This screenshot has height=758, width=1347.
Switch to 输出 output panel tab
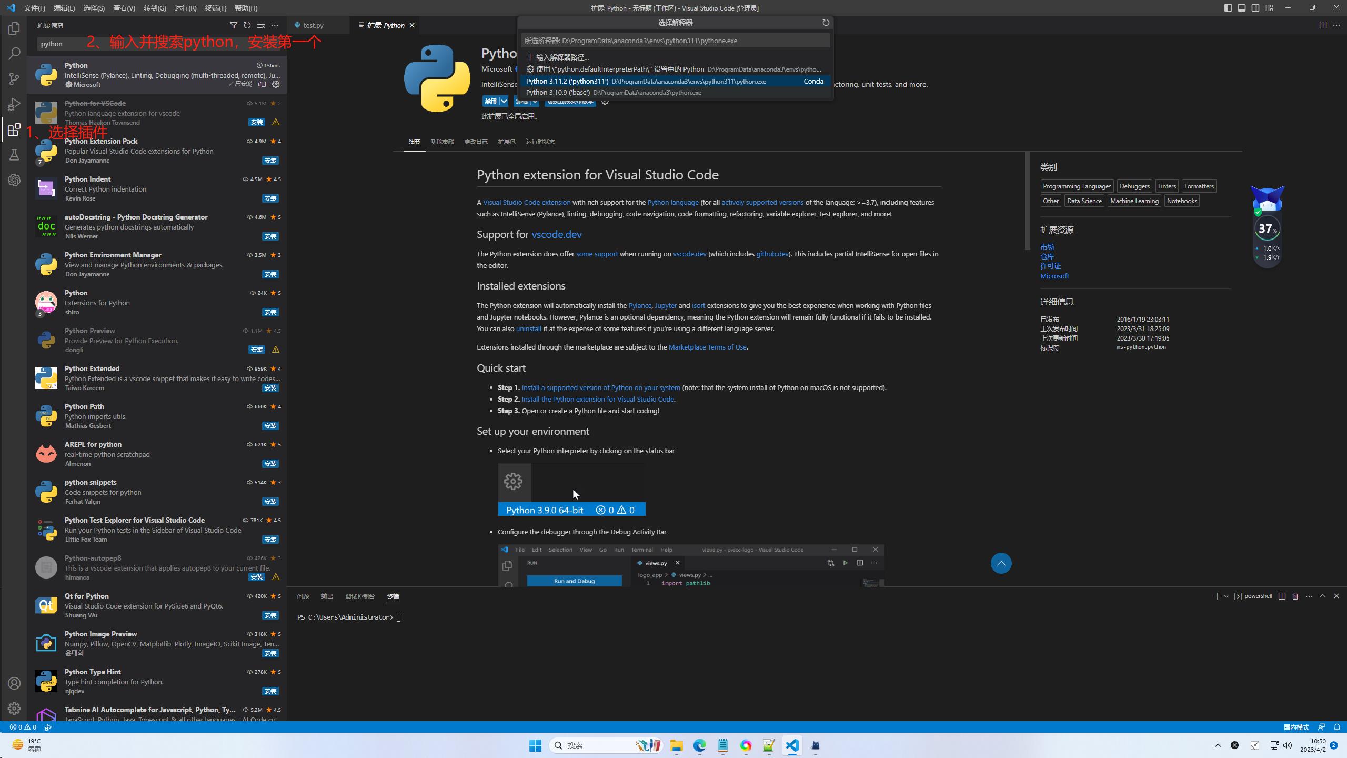click(x=327, y=596)
